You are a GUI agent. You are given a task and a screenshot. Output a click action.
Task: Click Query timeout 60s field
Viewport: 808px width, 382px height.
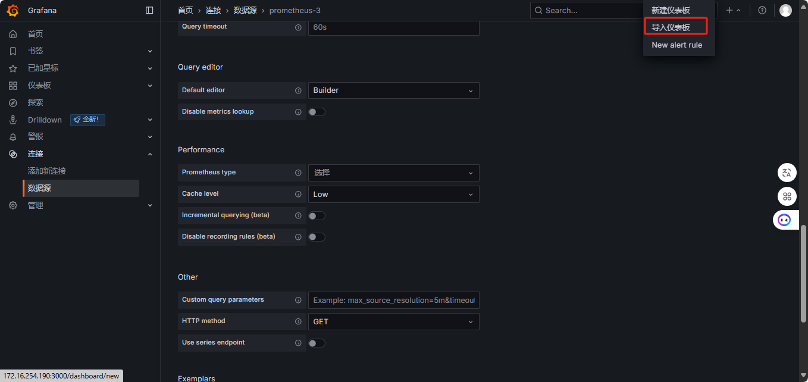point(393,27)
